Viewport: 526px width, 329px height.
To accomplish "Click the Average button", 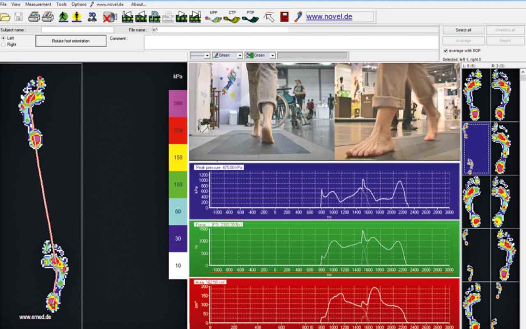I will [x=463, y=41].
